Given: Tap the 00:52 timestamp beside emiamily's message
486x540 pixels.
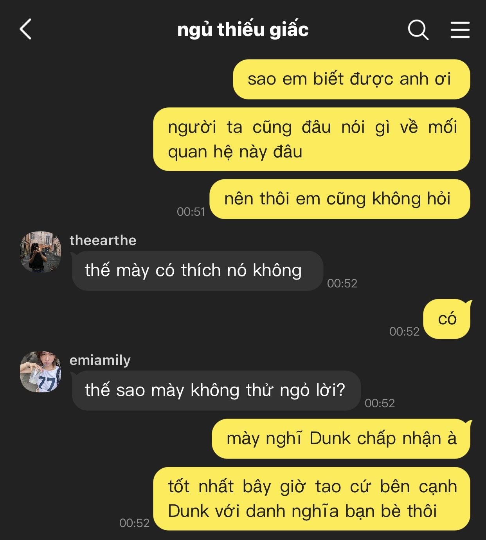Looking at the screenshot, I should (x=380, y=403).
